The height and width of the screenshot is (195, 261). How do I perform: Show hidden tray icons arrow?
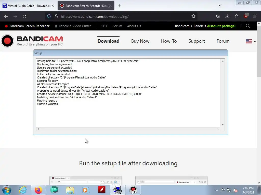217,190
